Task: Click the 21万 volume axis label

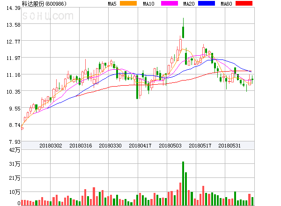Action: (15, 178)
